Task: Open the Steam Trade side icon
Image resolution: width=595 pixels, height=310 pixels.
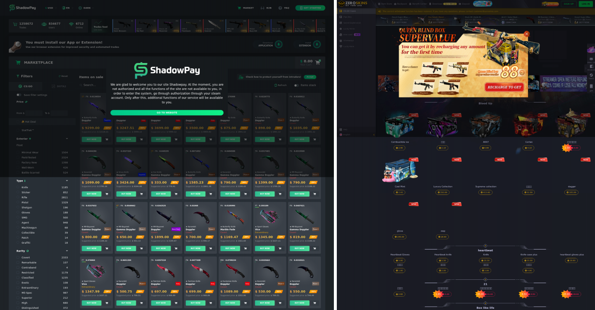Action: [591, 76]
